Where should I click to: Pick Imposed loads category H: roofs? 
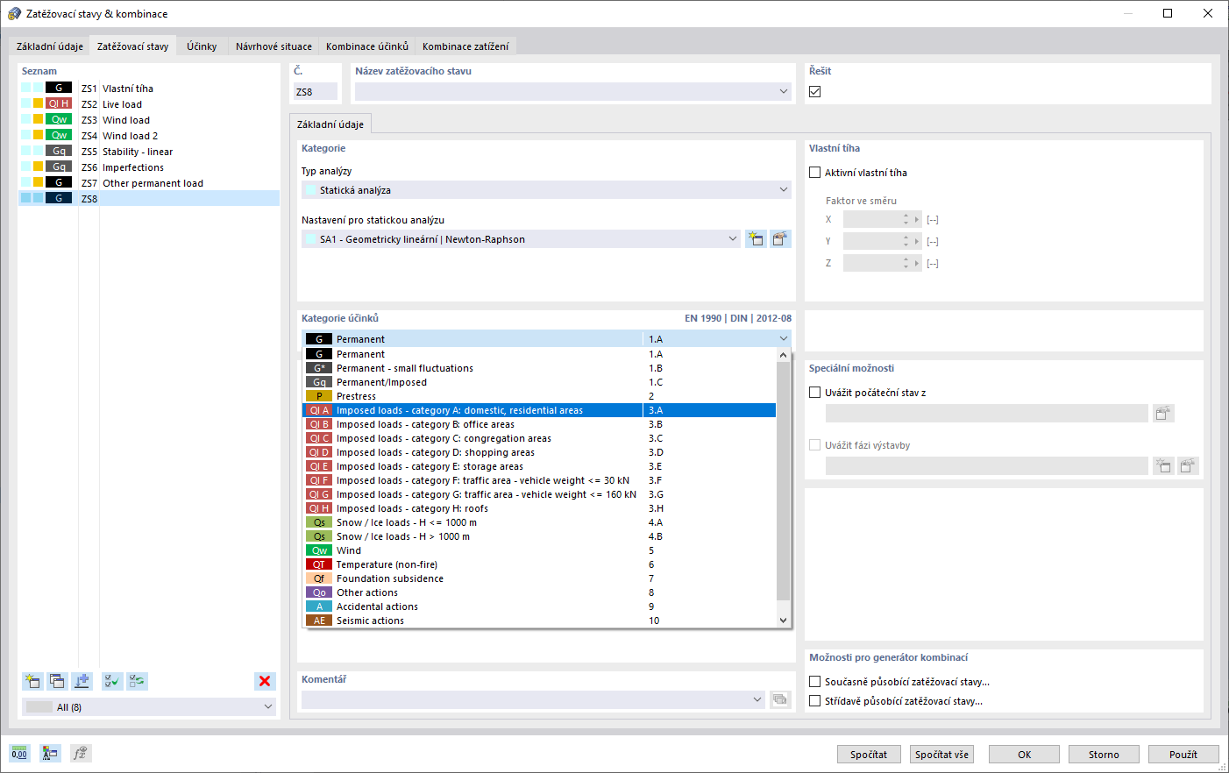(539, 508)
